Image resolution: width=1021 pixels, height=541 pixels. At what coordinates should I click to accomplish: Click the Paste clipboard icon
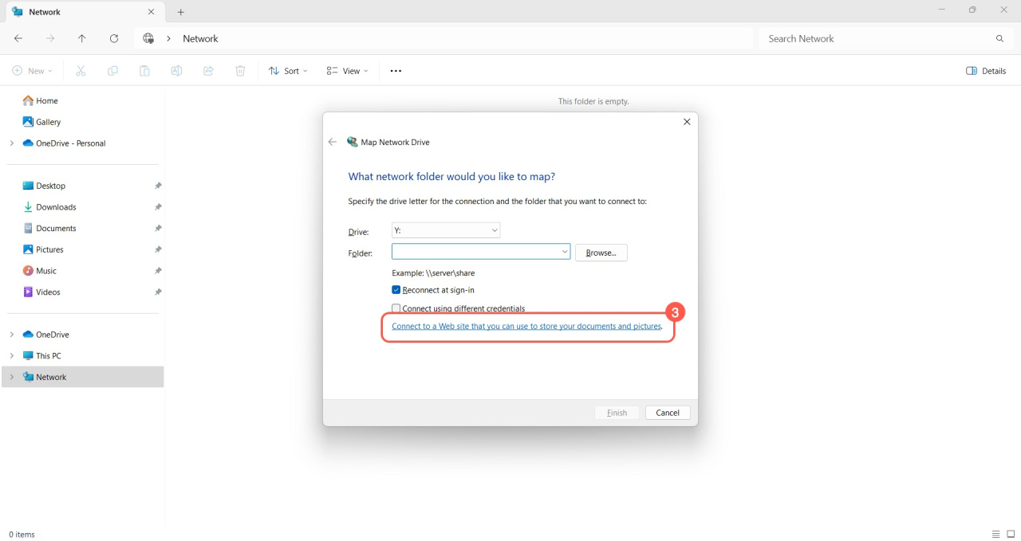[144, 71]
